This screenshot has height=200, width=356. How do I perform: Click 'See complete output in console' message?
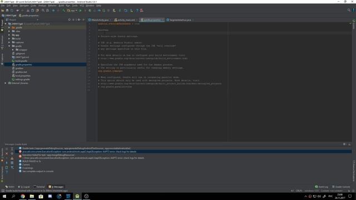point(38,171)
